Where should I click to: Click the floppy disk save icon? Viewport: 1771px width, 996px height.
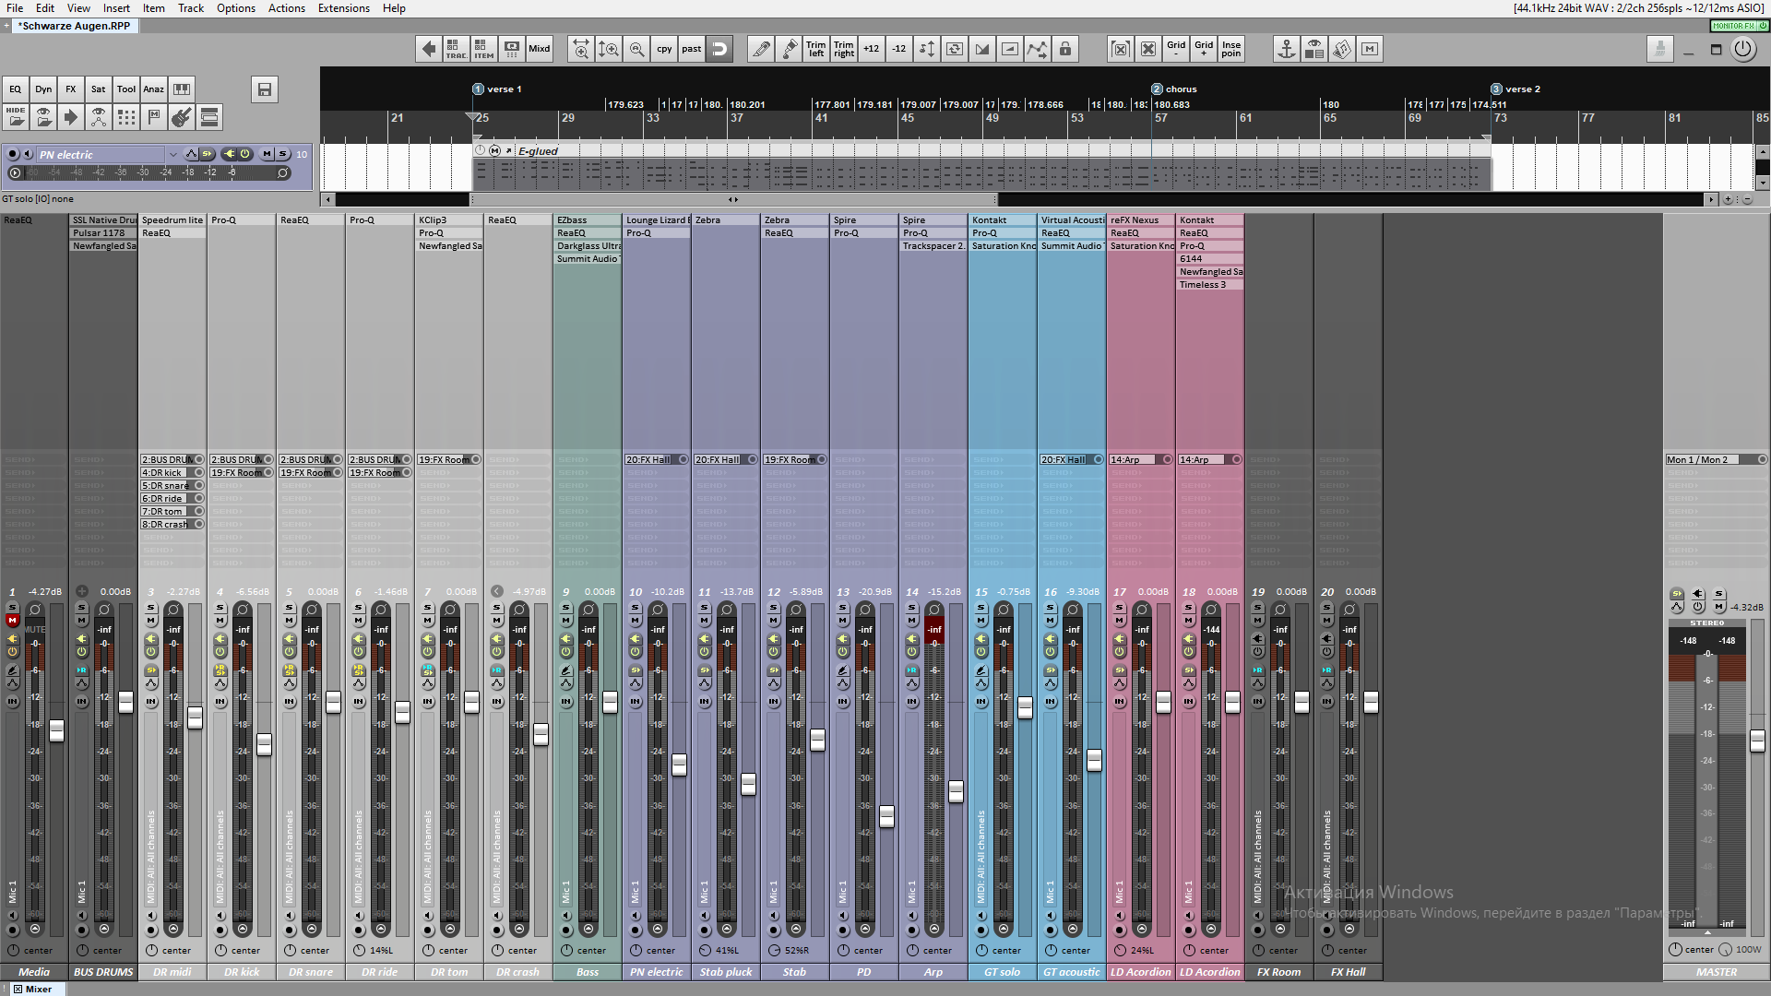(x=265, y=89)
